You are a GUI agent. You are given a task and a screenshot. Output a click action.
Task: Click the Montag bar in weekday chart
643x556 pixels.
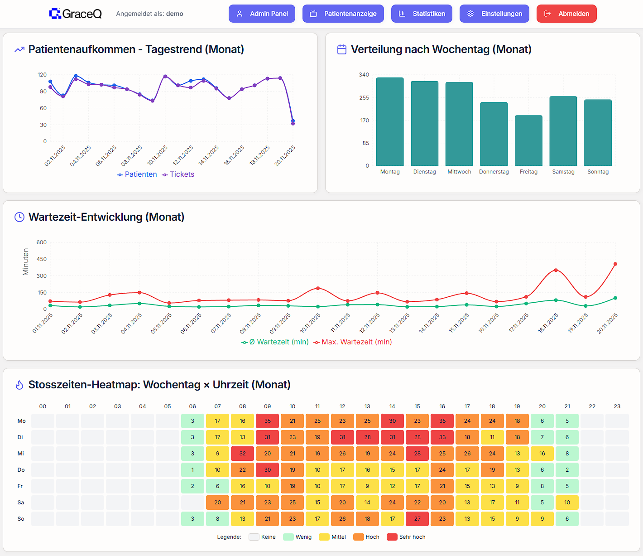pos(390,121)
